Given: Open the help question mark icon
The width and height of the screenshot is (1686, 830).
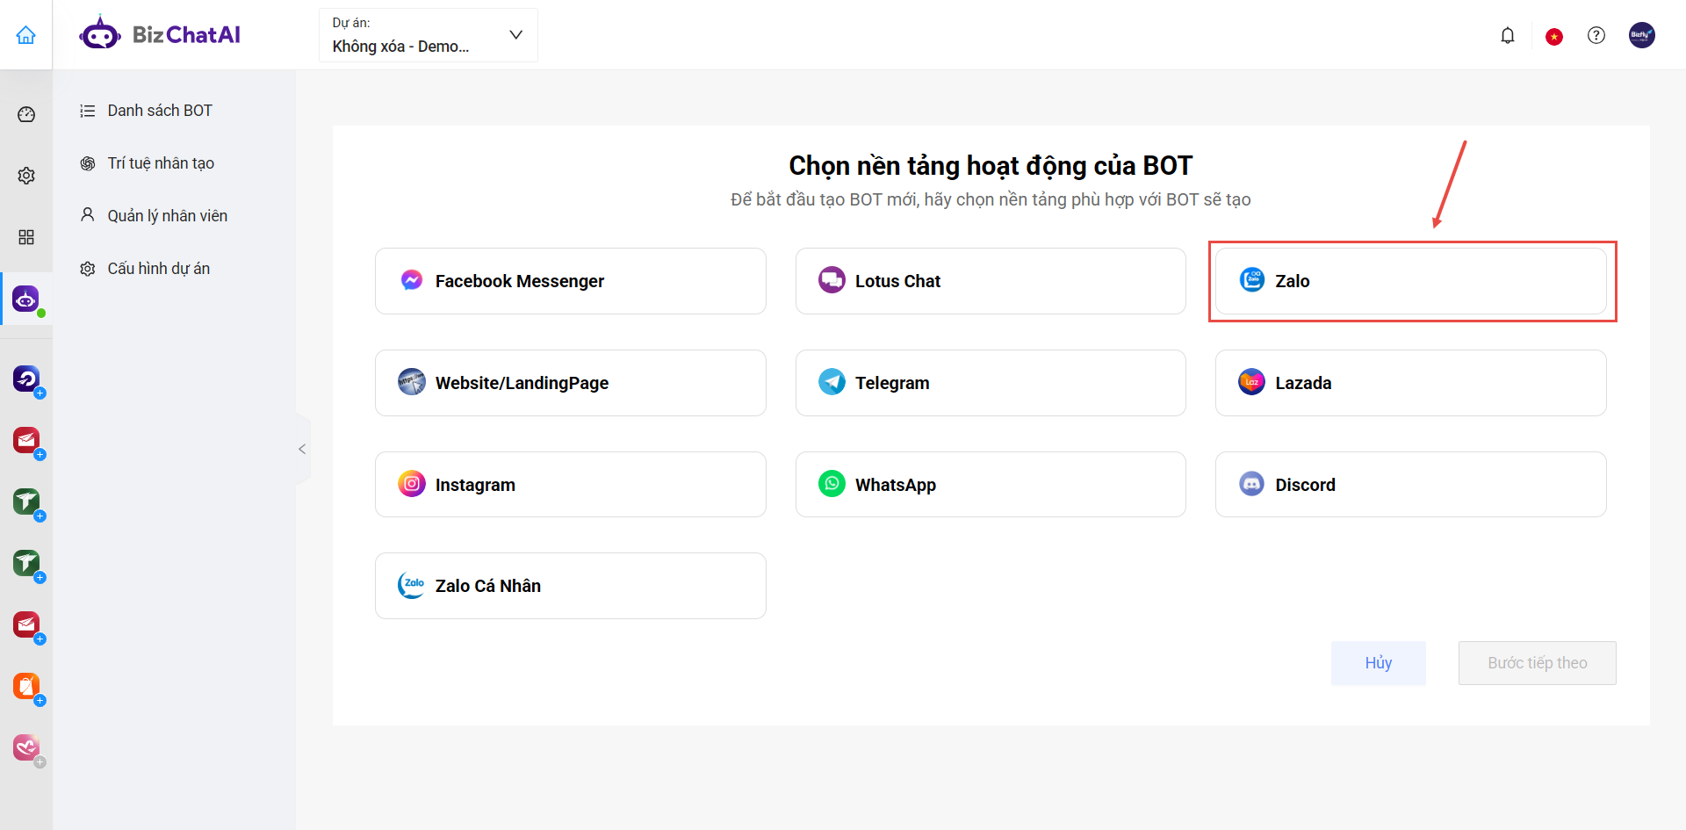Looking at the screenshot, I should (x=1596, y=35).
